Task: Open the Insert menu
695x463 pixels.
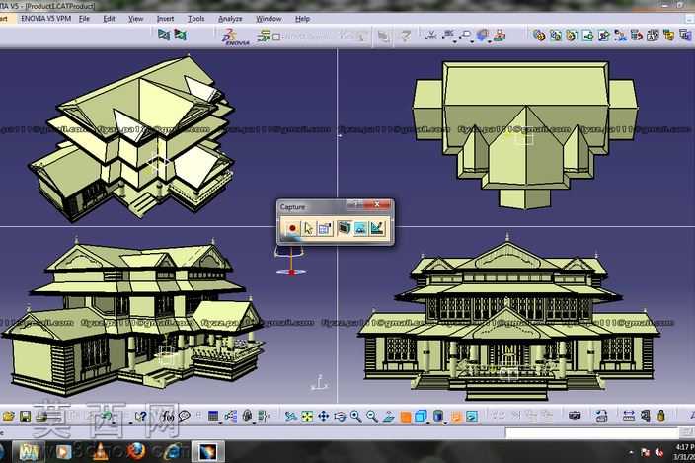Action: tap(165, 19)
